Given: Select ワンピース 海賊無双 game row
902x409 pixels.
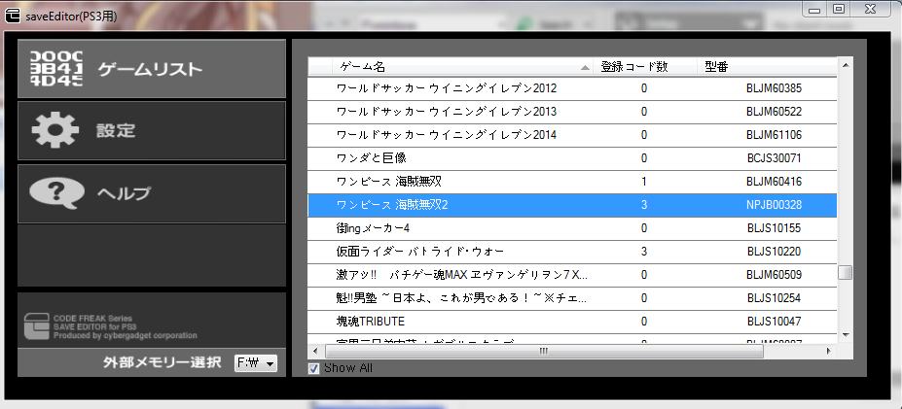Looking at the screenshot, I should click(x=572, y=182).
